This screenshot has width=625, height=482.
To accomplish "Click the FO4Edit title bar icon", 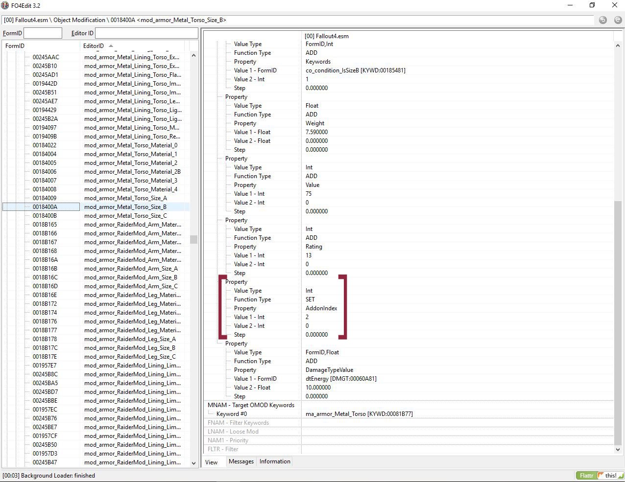I will coord(5,5).
